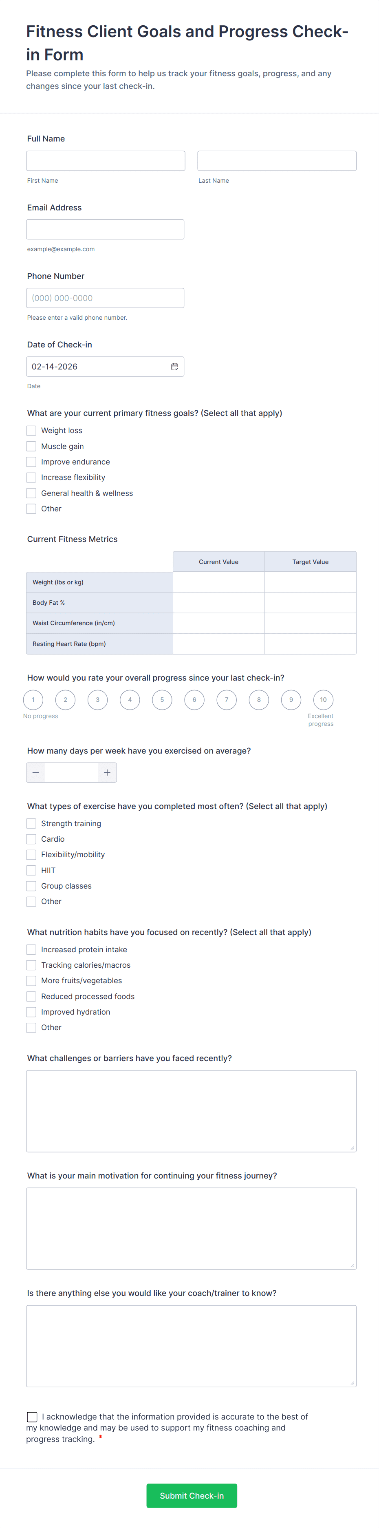Check the accuracy acknowledgment checkbox
The width and height of the screenshot is (379, 1528).
(x=32, y=1417)
